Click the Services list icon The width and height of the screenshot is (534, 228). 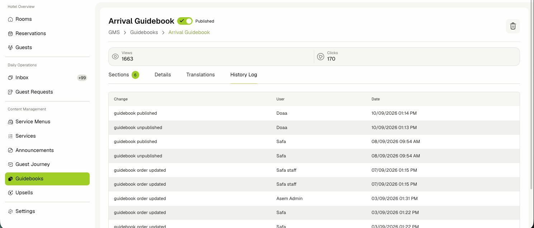(10, 136)
